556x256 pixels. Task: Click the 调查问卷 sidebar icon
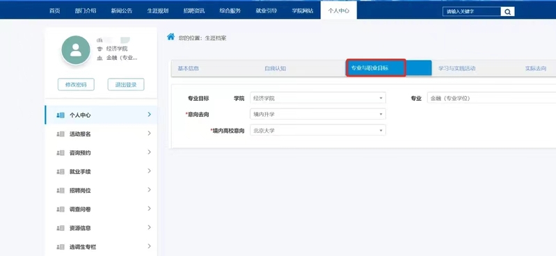tap(61, 209)
